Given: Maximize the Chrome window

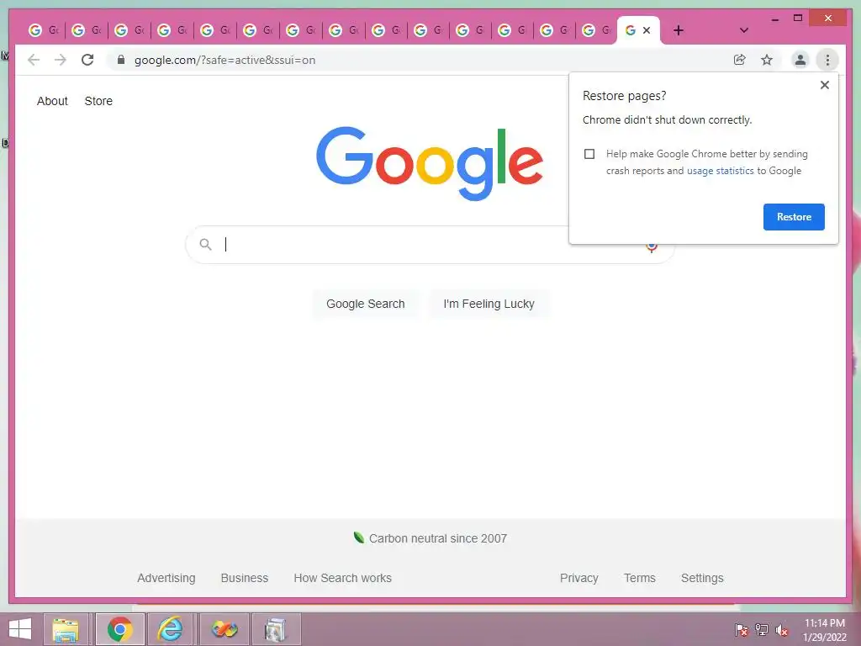Looking at the screenshot, I should tap(798, 19).
